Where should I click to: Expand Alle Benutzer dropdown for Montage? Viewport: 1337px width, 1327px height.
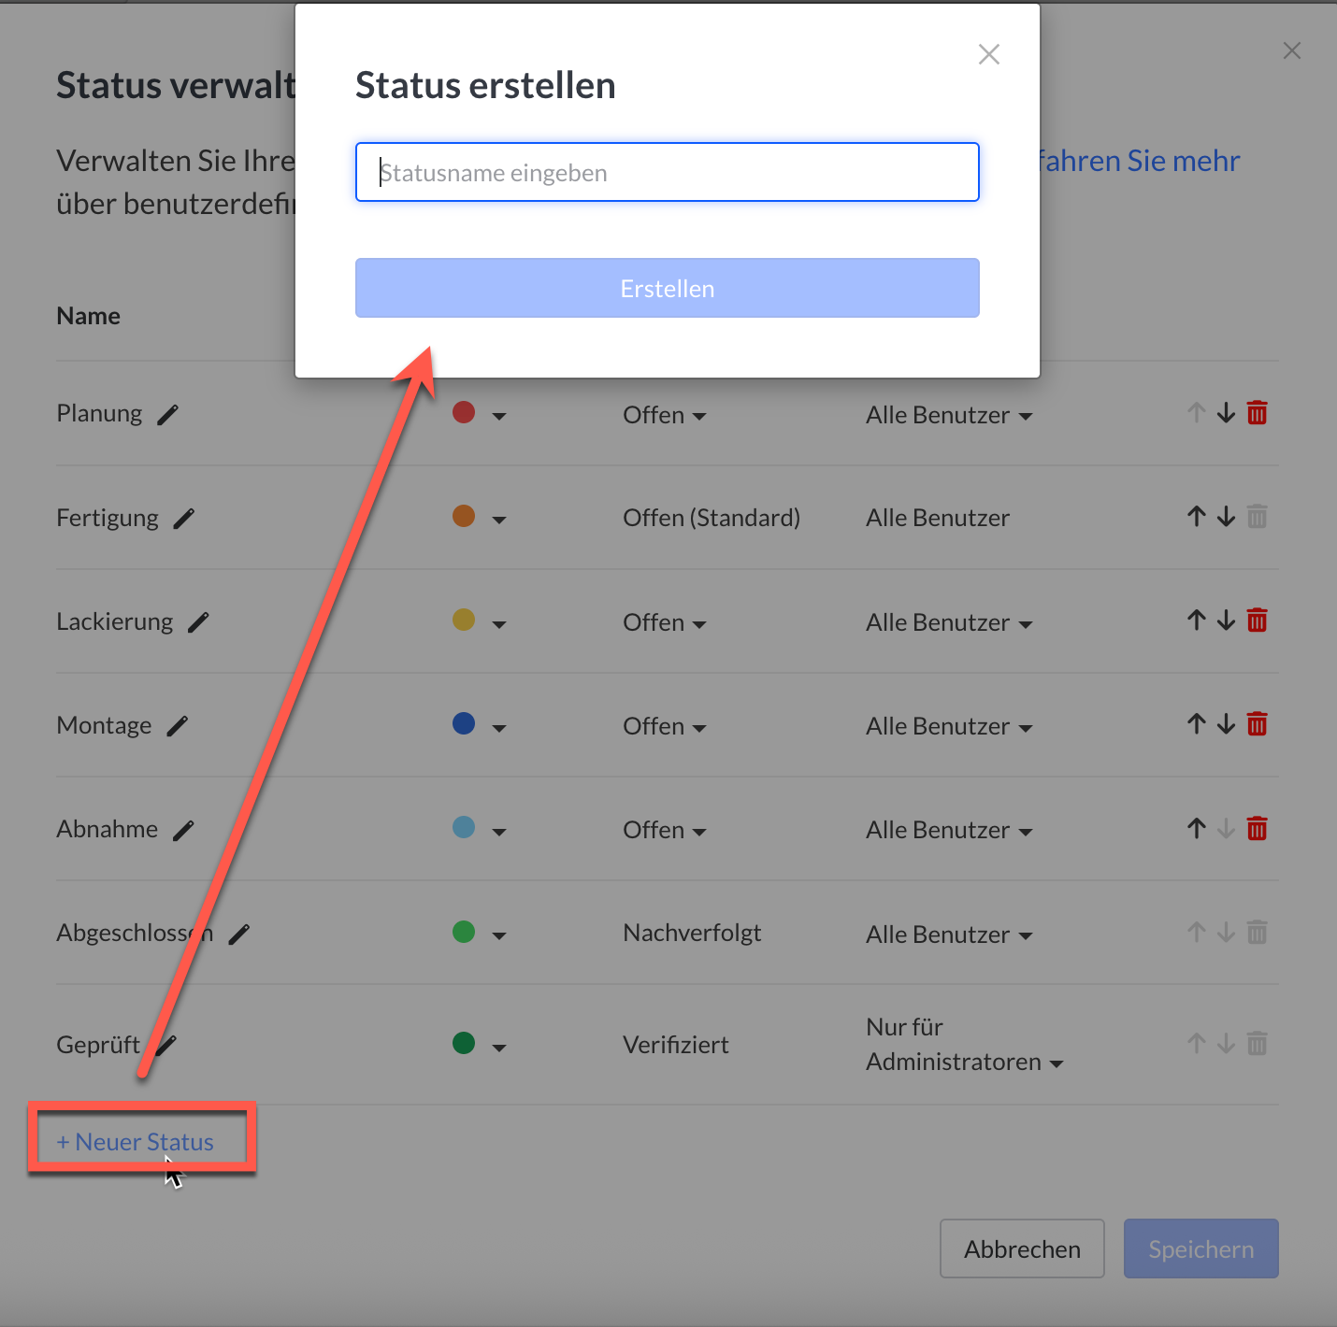point(949,727)
